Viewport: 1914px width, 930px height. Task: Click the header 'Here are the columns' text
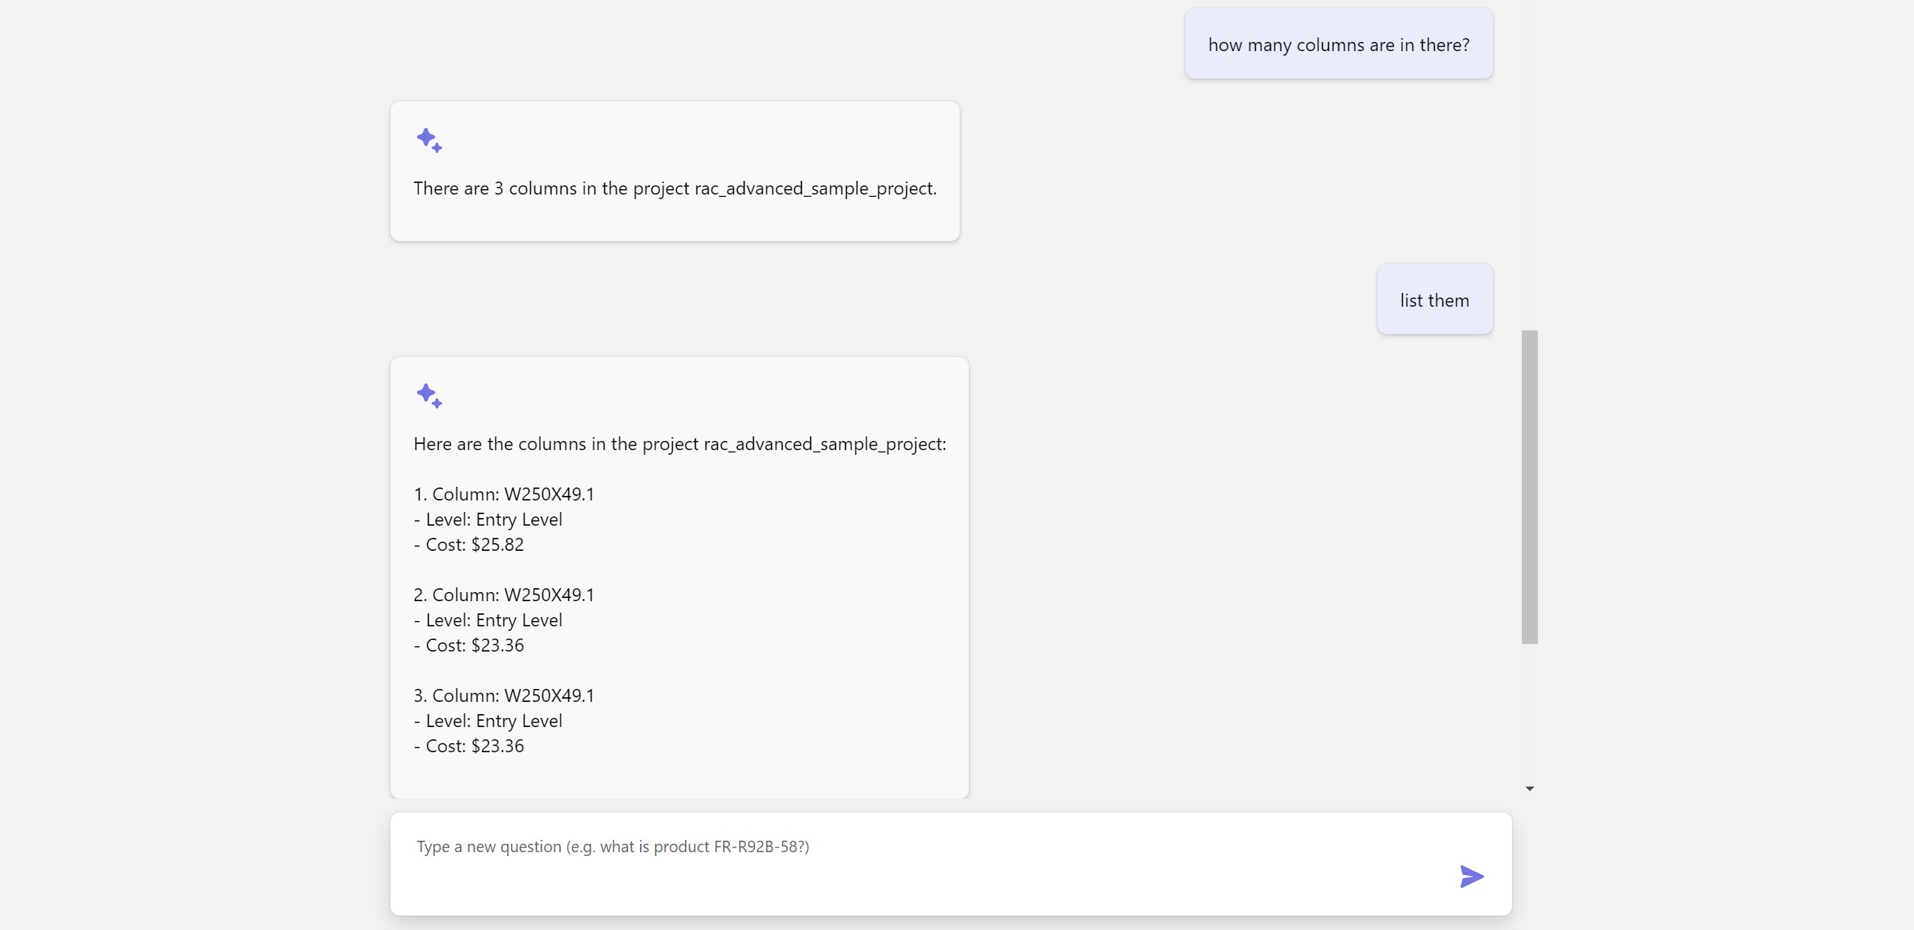pyautogui.click(x=679, y=443)
